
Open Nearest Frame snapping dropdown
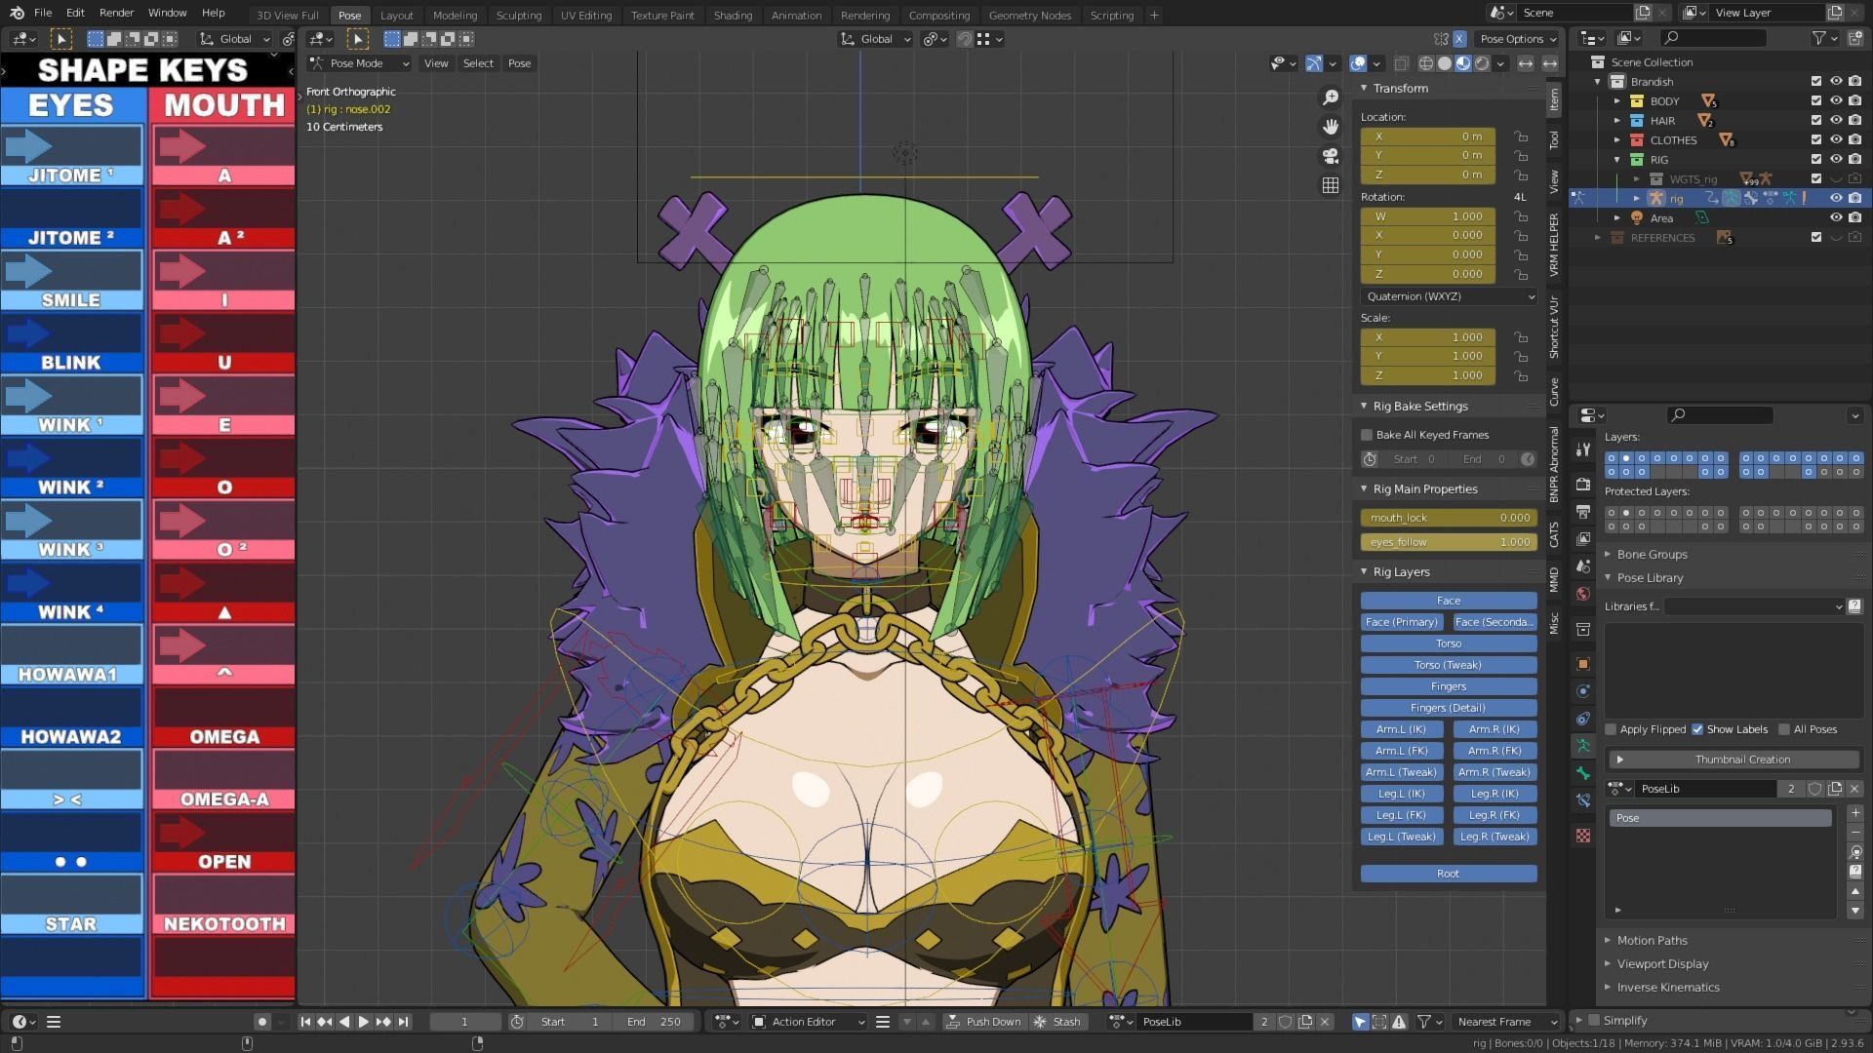coord(1506,1022)
